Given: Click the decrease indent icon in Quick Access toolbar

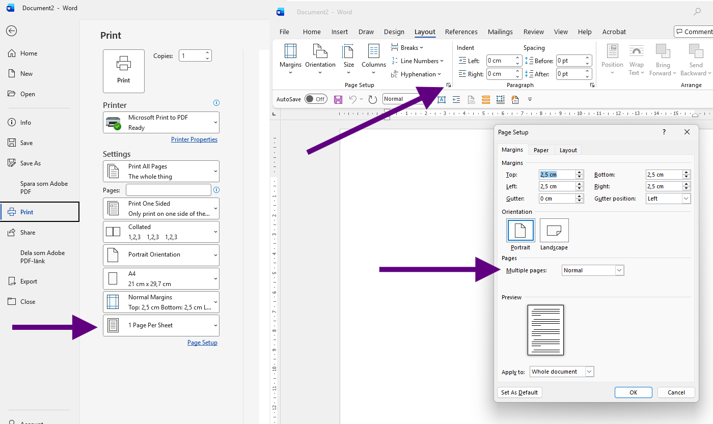Looking at the screenshot, I should [x=456, y=99].
